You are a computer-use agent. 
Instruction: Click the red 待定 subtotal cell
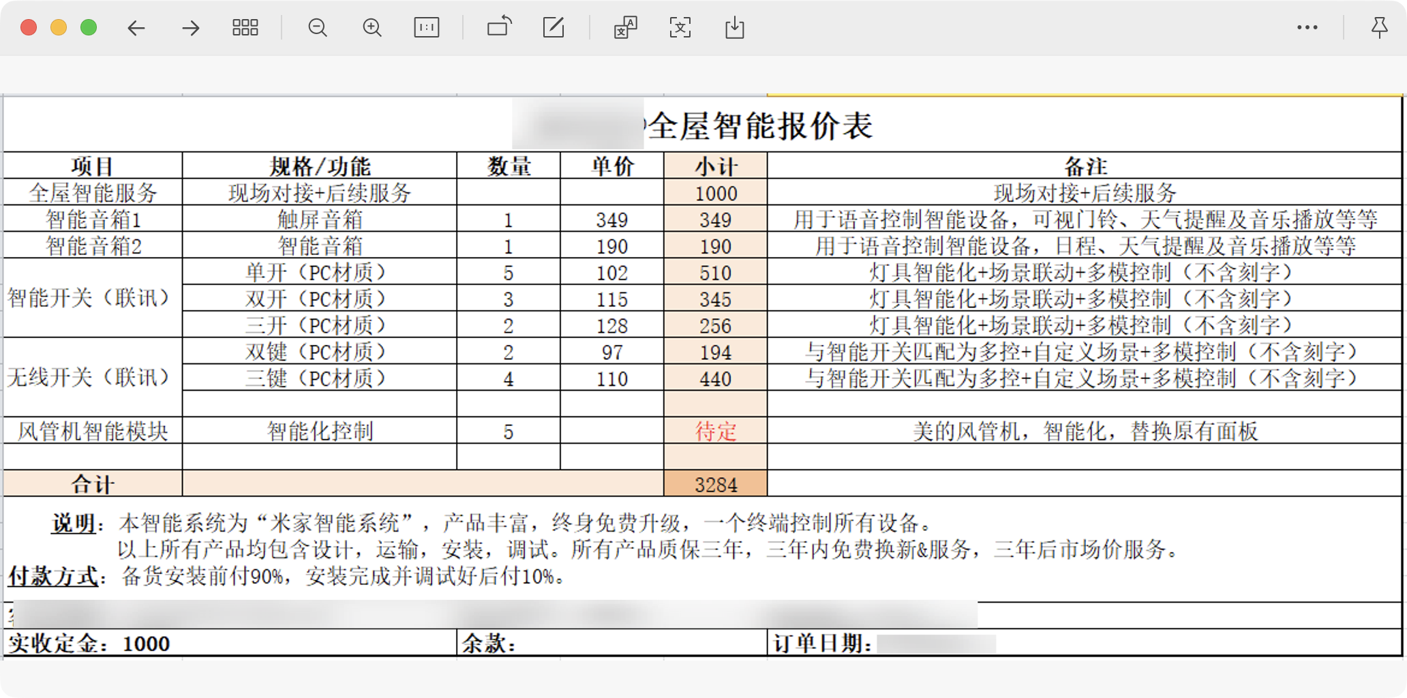pyautogui.click(x=716, y=431)
